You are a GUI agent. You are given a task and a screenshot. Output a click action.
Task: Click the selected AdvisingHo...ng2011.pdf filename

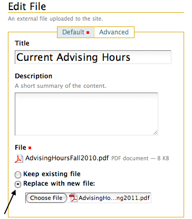[x=114, y=198]
